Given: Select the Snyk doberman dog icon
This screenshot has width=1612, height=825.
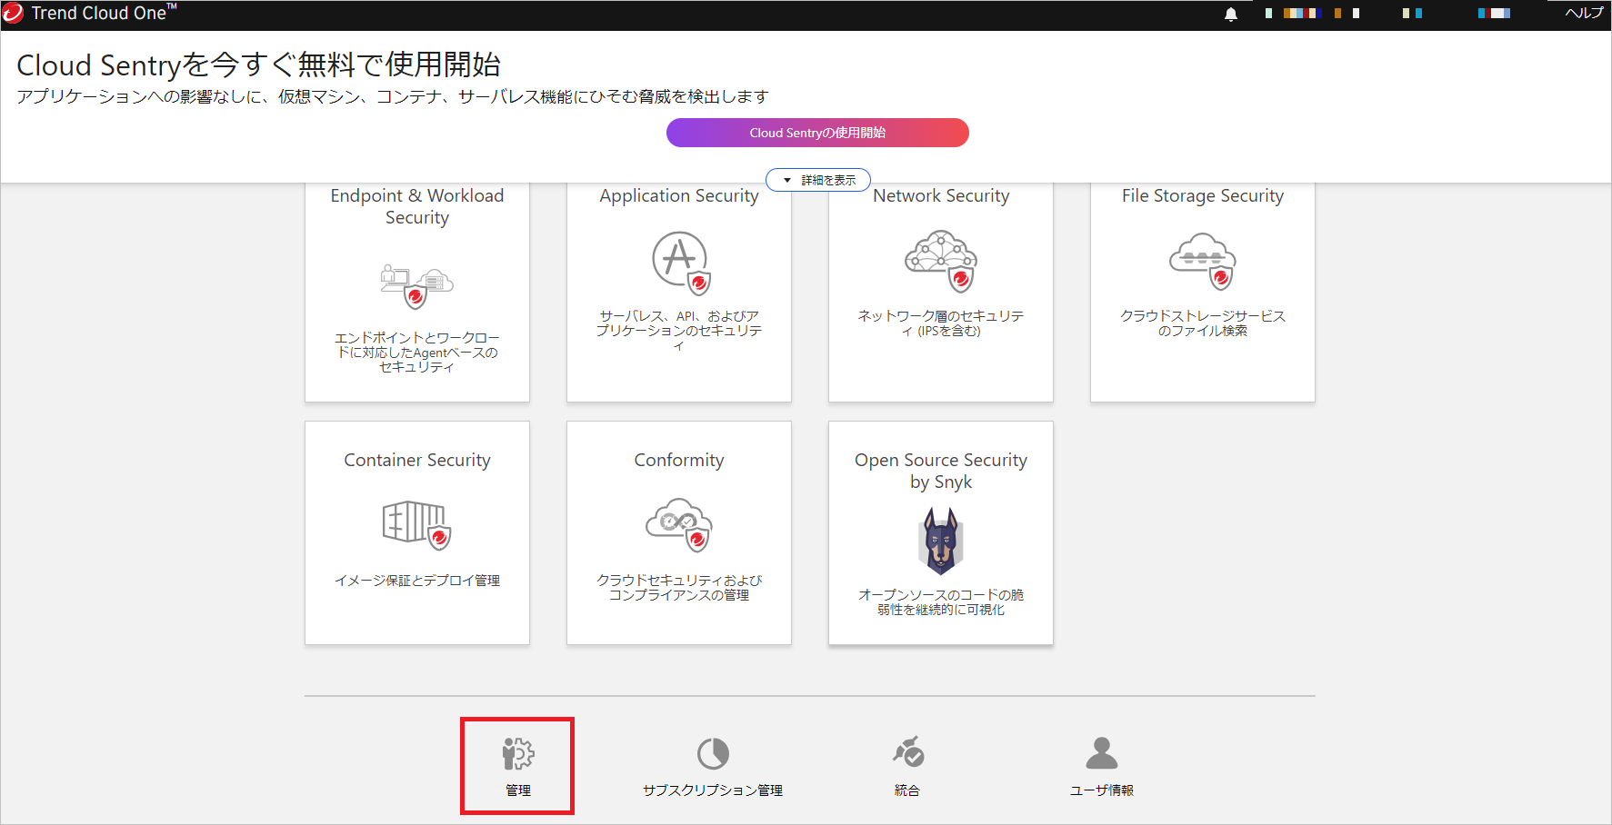Looking at the screenshot, I should pyautogui.click(x=940, y=542).
